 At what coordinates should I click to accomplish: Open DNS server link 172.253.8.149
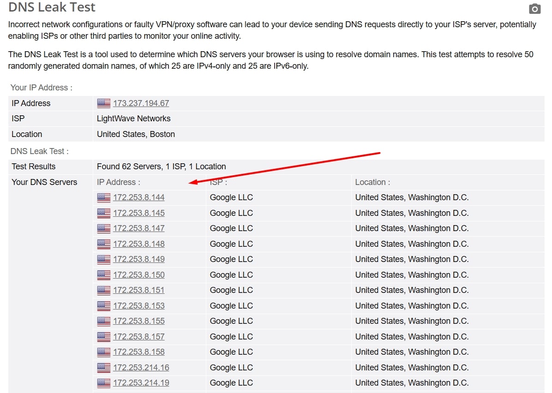(x=139, y=259)
